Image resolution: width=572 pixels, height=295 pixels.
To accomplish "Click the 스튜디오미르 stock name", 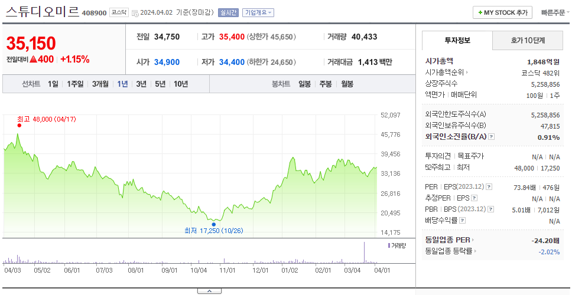I will [x=43, y=12].
